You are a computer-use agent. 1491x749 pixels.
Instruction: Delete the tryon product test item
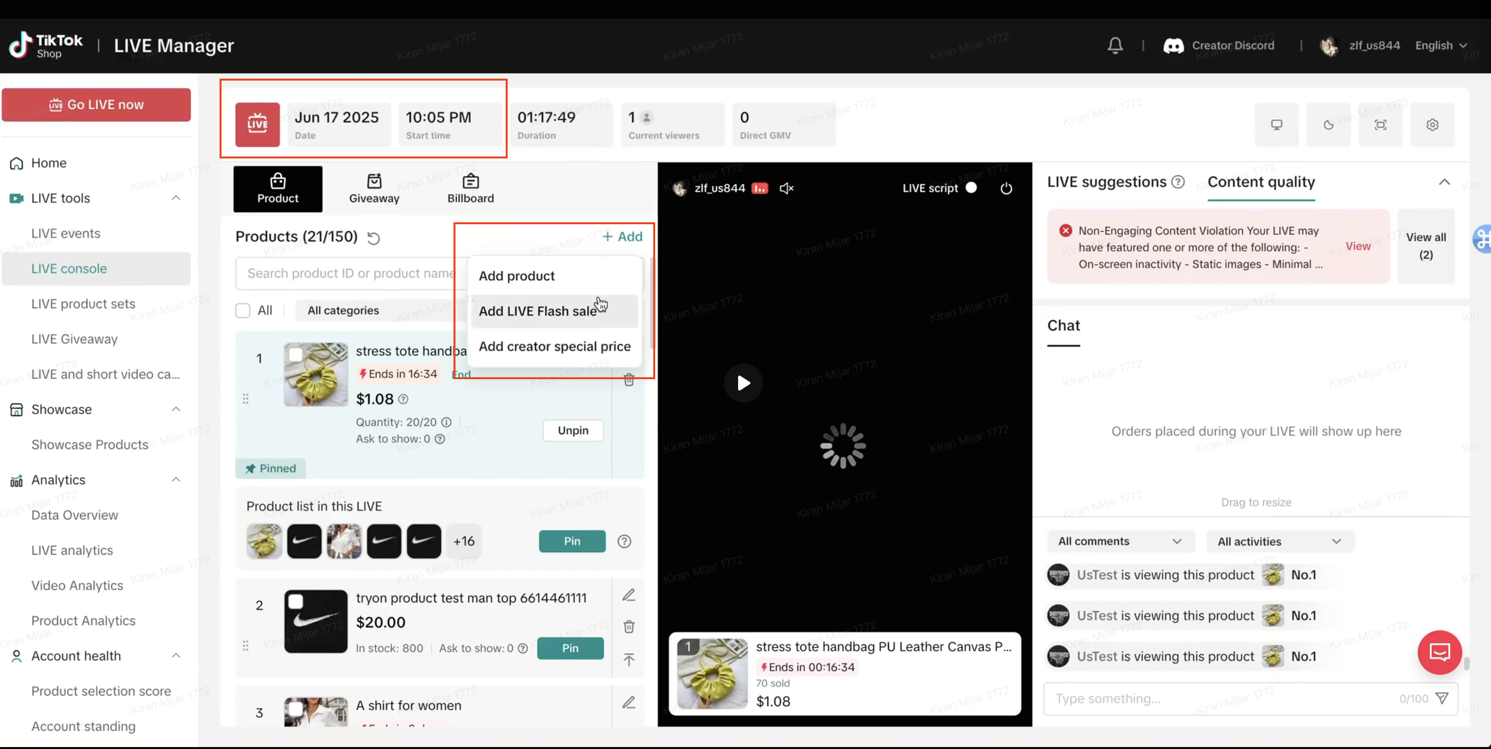(x=629, y=626)
